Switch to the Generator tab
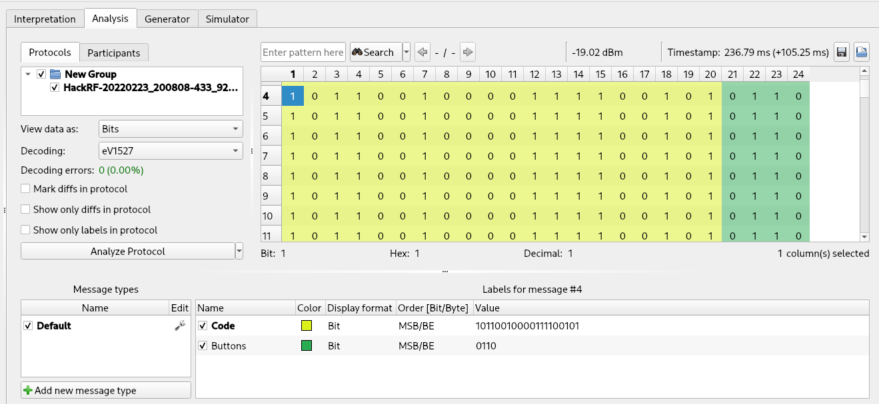 (167, 19)
